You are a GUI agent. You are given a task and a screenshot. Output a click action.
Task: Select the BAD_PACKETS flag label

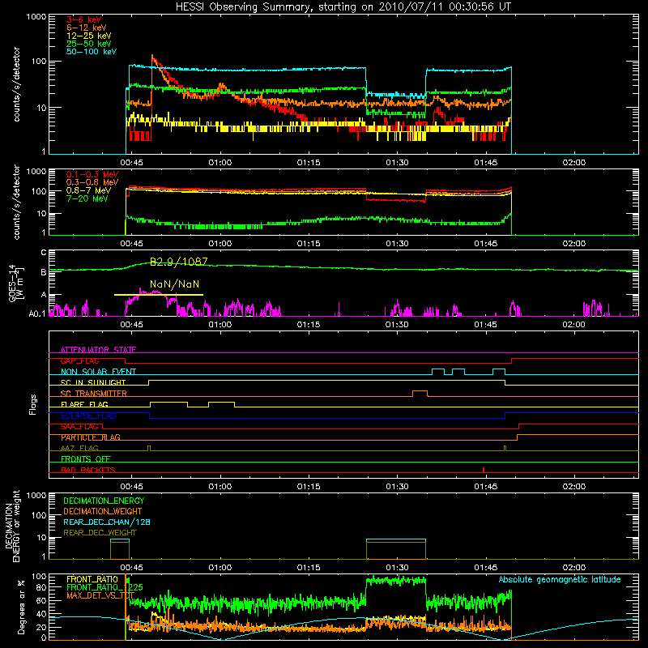[x=88, y=470]
